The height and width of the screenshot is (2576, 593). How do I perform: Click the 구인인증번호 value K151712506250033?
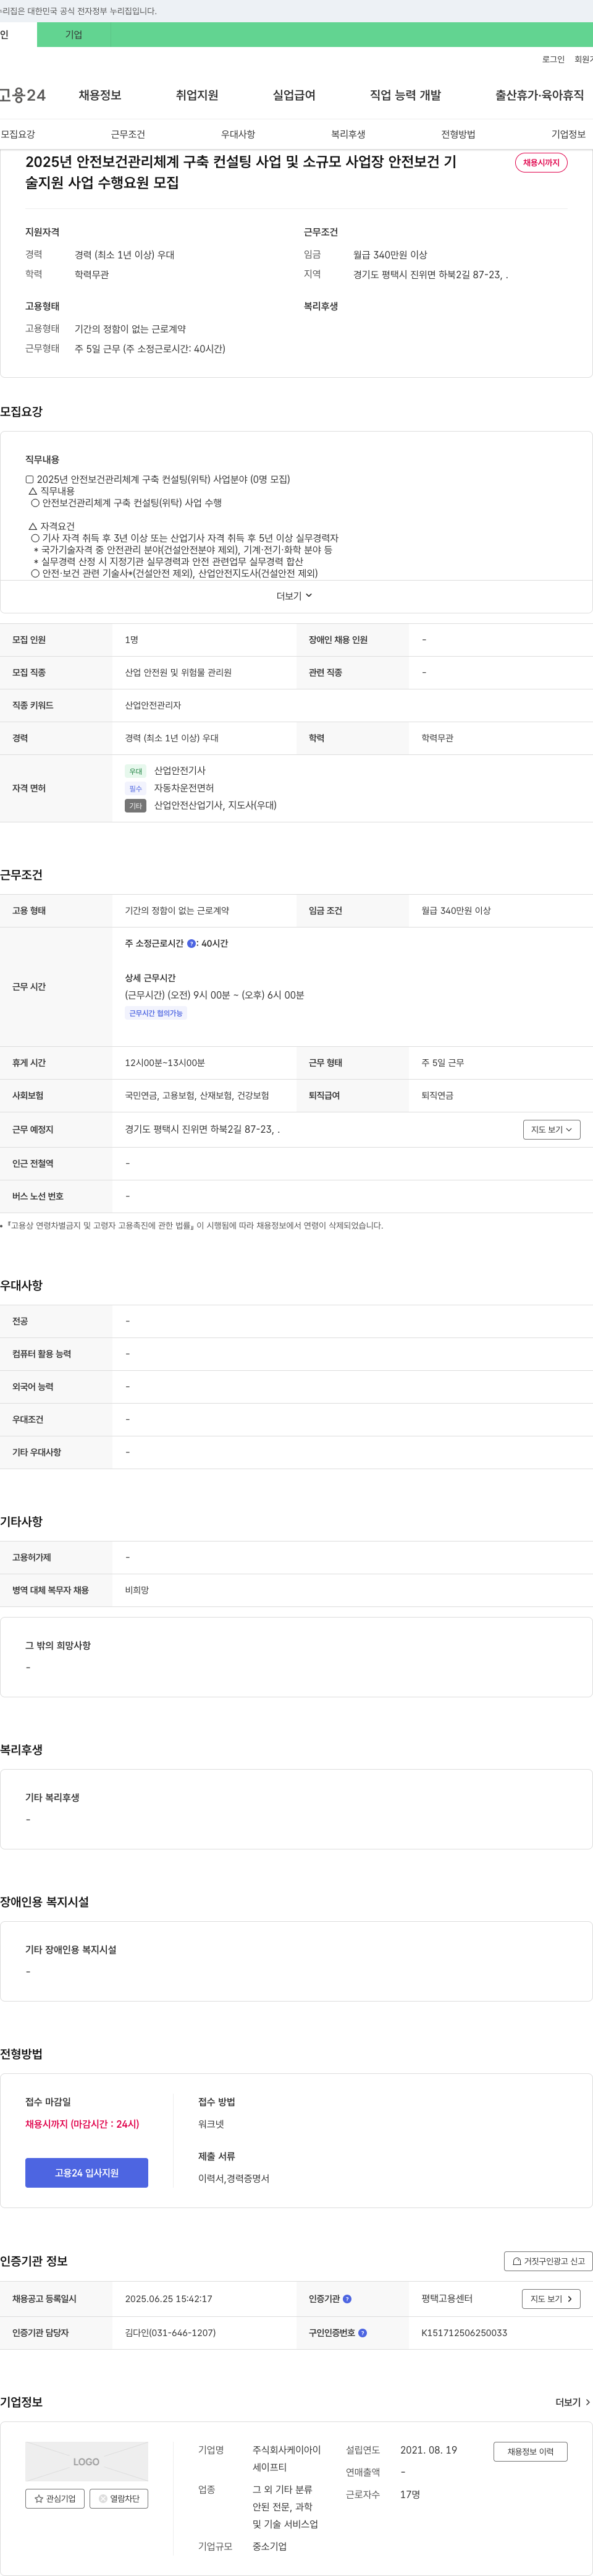click(x=465, y=2332)
